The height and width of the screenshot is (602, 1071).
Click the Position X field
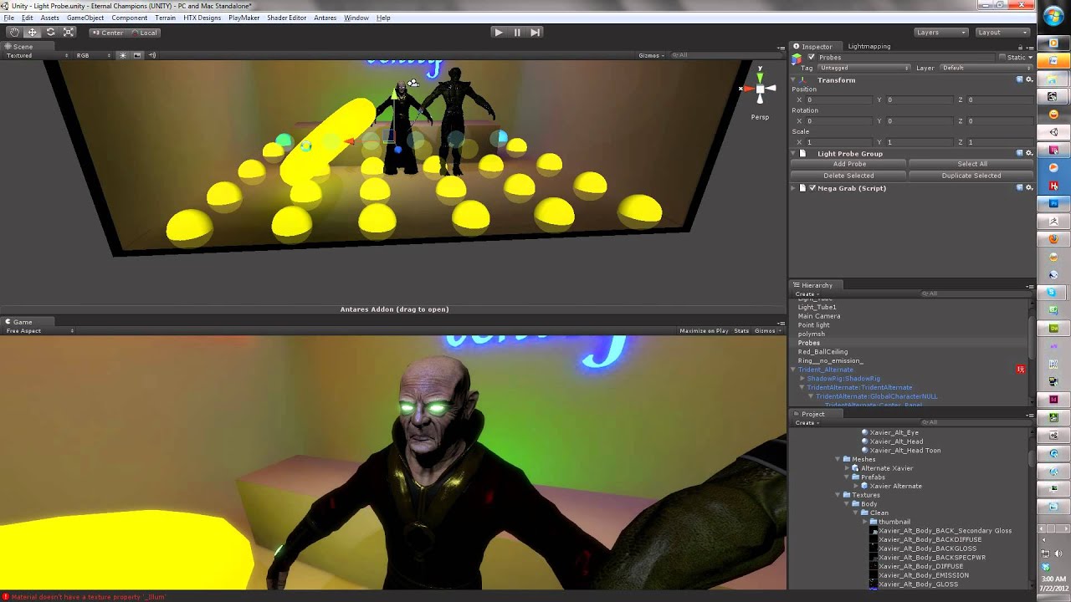[x=840, y=99]
